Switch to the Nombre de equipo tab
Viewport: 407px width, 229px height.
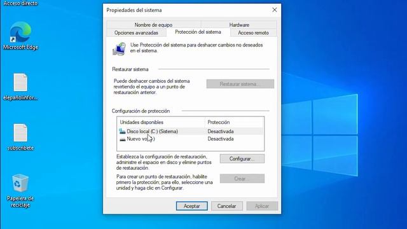coord(153,25)
